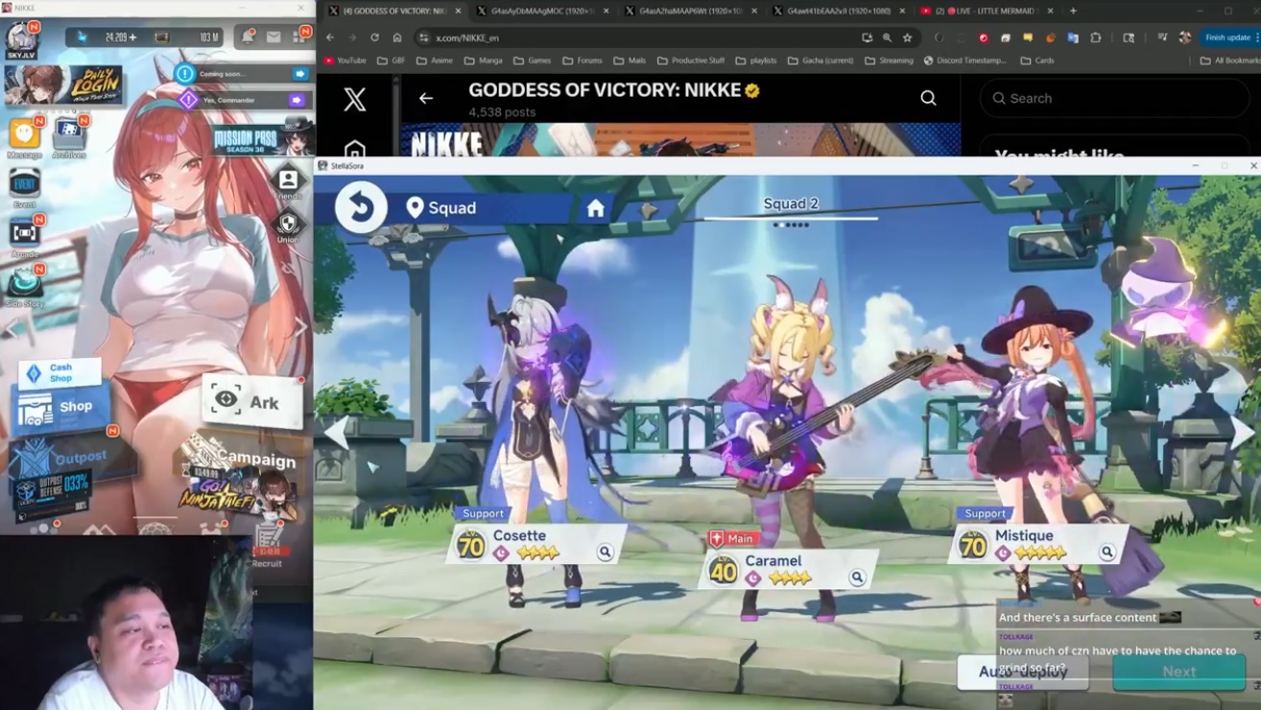The height and width of the screenshot is (710, 1261).
Task: Open the NIKKE grid menu icon
Action: point(299,36)
